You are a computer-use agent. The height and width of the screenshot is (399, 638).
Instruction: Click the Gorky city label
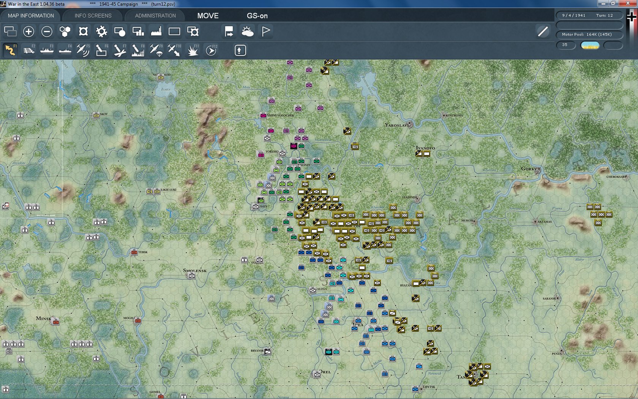click(529, 169)
